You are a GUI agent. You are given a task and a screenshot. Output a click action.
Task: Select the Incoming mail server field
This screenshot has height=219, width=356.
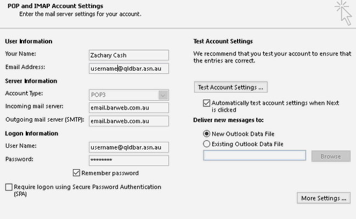pos(129,108)
